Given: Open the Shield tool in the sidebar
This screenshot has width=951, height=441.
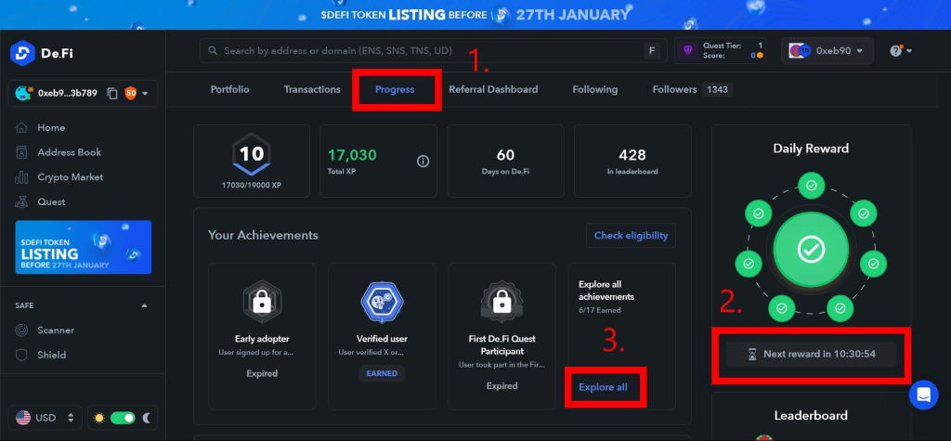Looking at the screenshot, I should tap(51, 355).
